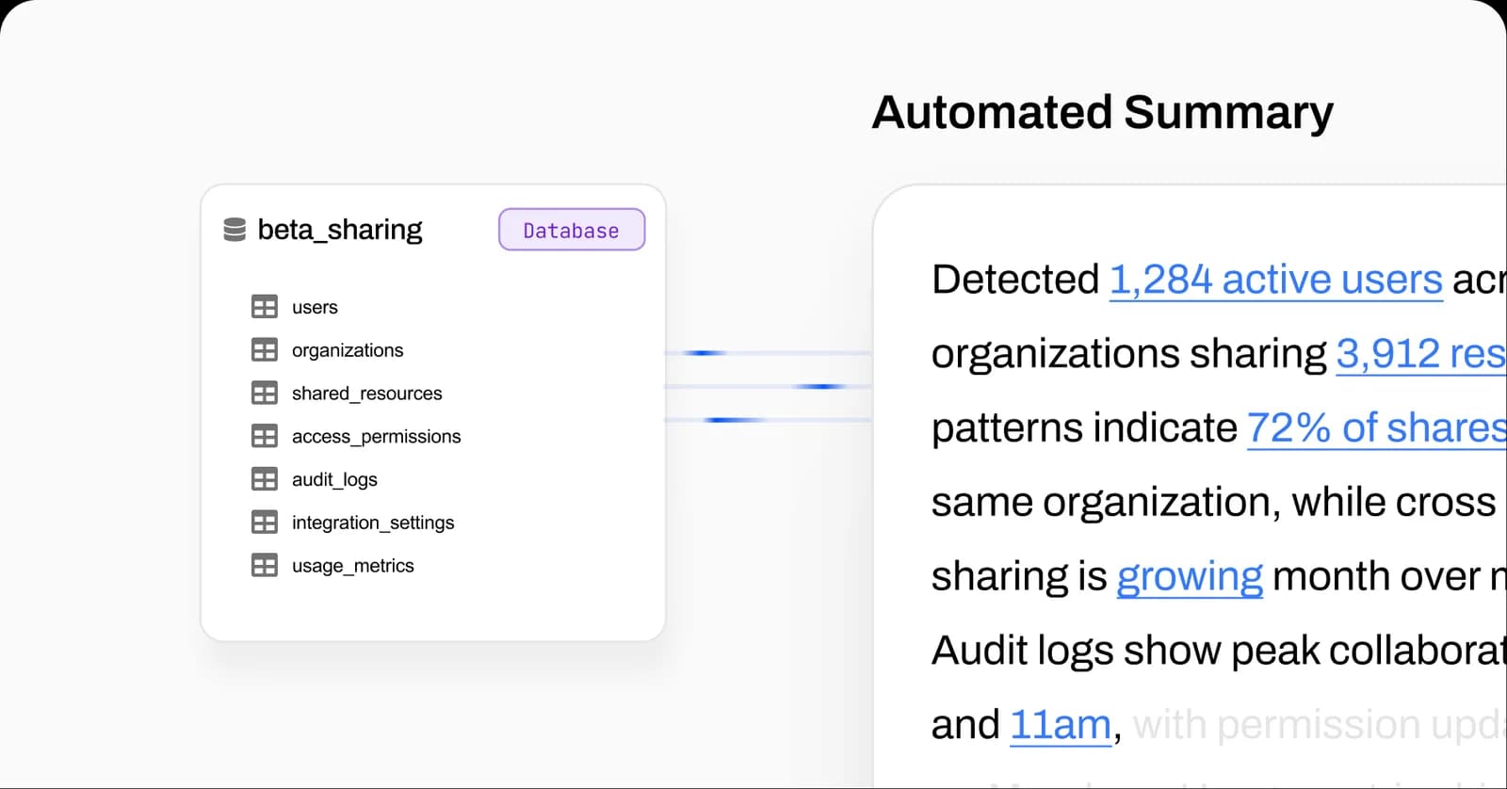Screen dimensions: 1507x789
Task: Open the 11am highlighted link
Action: [x=1060, y=725]
